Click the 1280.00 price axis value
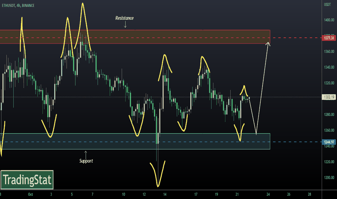Screen dimensions: 337x199 coord(329,115)
